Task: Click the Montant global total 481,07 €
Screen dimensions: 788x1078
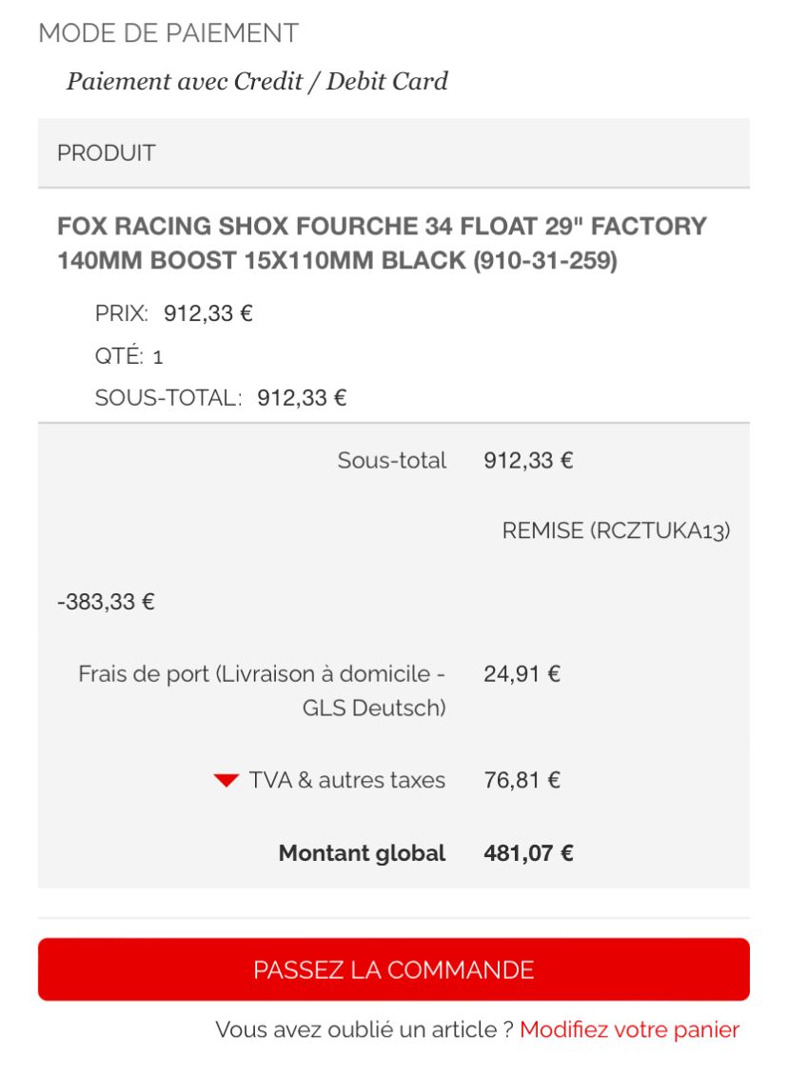Action: (x=528, y=853)
